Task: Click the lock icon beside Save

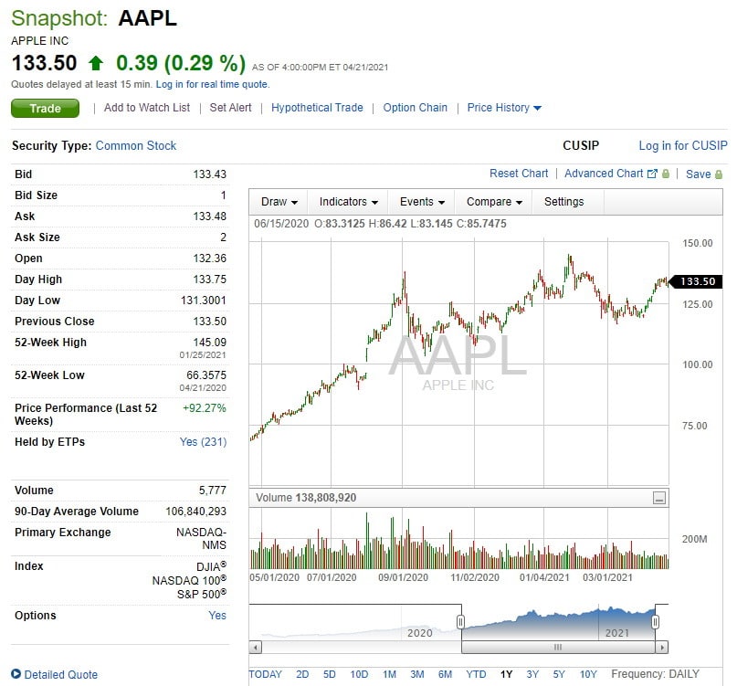Action: 719,174
